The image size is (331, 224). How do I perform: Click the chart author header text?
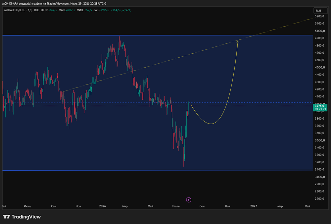(x=54, y=4)
